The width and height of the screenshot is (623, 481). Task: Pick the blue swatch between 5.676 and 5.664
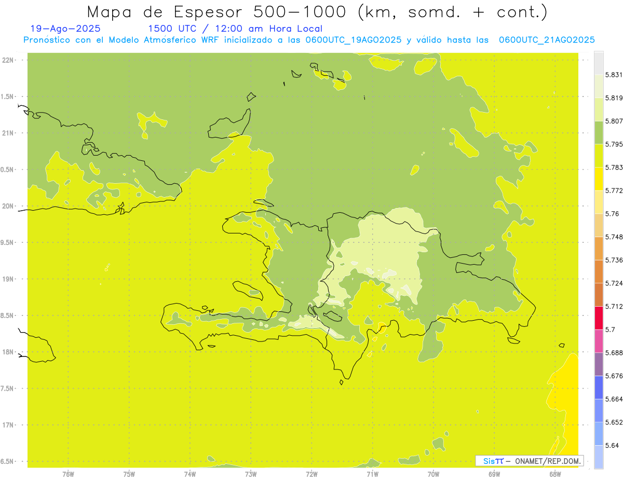click(599, 388)
